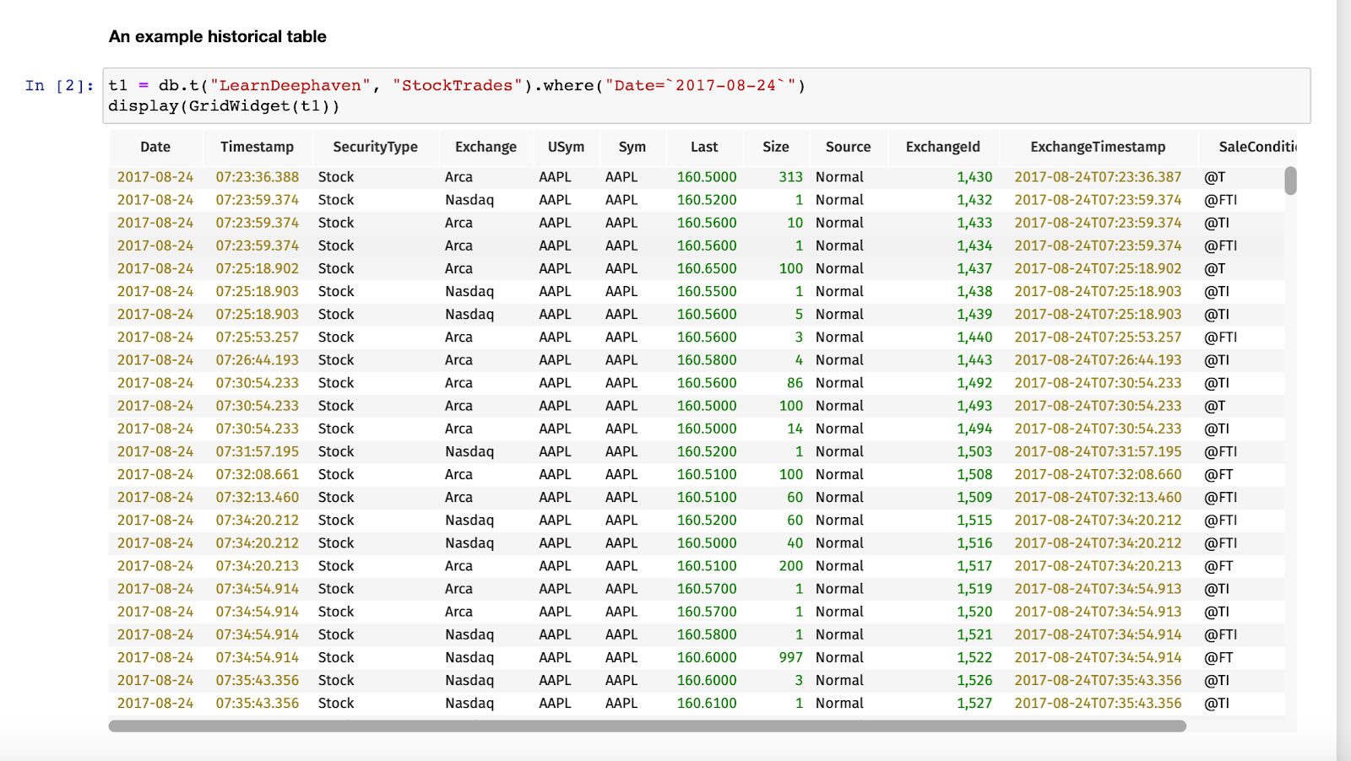Click ExchangeId cell 1,516
Image resolution: width=1351 pixels, height=761 pixels.
(x=974, y=543)
